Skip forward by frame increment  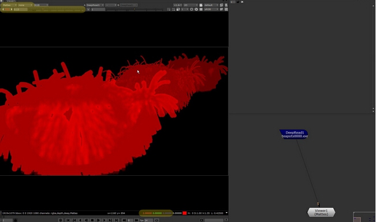[x=136, y=220]
